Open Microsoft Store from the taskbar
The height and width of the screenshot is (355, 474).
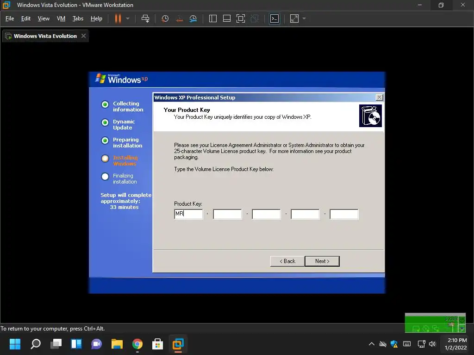pos(157,344)
